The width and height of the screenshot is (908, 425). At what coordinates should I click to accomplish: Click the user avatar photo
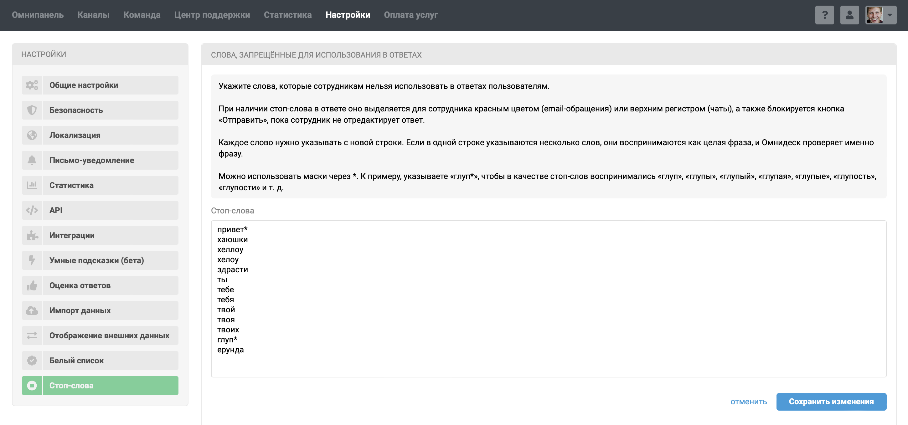874,15
